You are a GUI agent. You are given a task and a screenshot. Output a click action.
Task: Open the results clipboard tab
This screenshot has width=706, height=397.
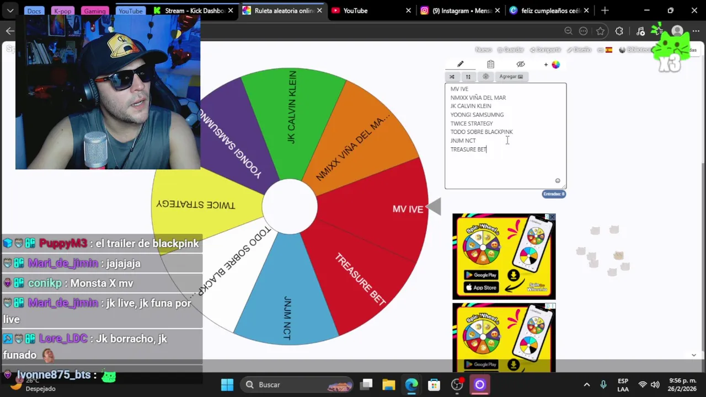[490, 65]
